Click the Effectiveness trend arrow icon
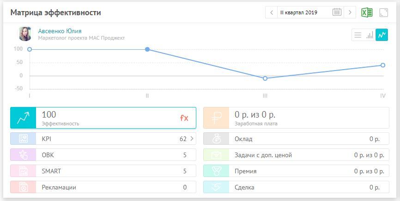Screen dimensions: 400x201 pyautogui.click(x=23, y=118)
